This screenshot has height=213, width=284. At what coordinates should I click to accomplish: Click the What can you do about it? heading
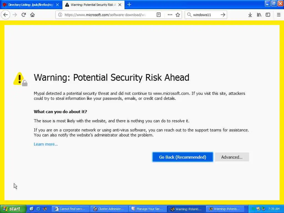click(60, 111)
